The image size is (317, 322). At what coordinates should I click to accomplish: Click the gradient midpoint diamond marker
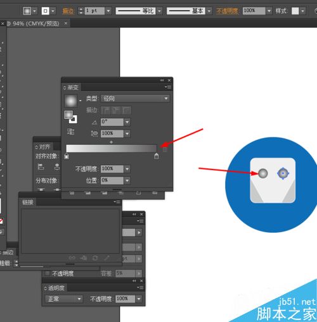click(111, 142)
